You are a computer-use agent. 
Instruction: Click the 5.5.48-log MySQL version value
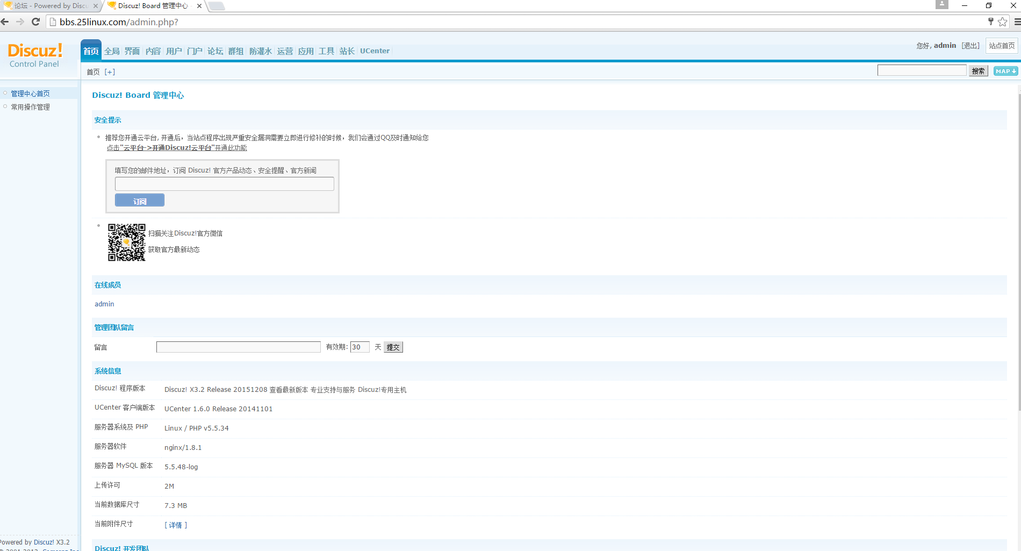(181, 467)
